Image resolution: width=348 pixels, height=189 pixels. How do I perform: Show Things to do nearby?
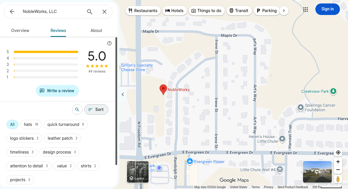[207, 11]
